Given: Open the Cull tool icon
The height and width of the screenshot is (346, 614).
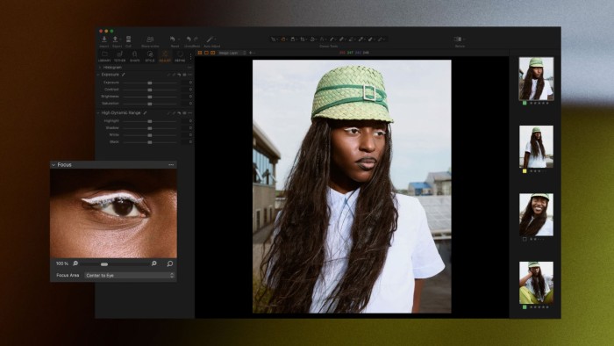Looking at the screenshot, I should [128, 40].
